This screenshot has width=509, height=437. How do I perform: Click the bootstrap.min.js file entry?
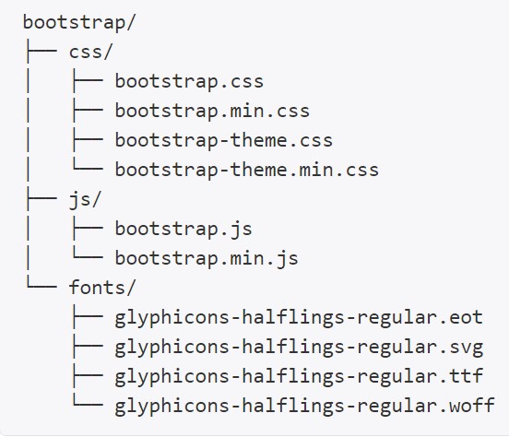pos(207,258)
